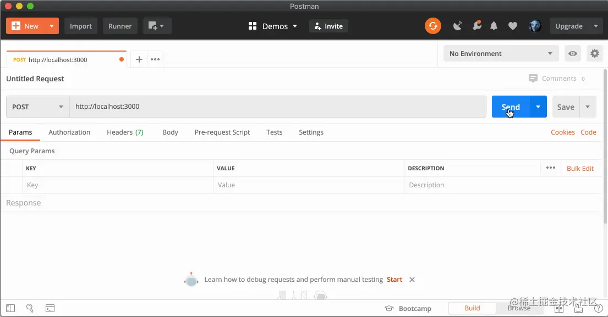Open tab options three-dot menu
The image size is (608, 317).
[155, 59]
